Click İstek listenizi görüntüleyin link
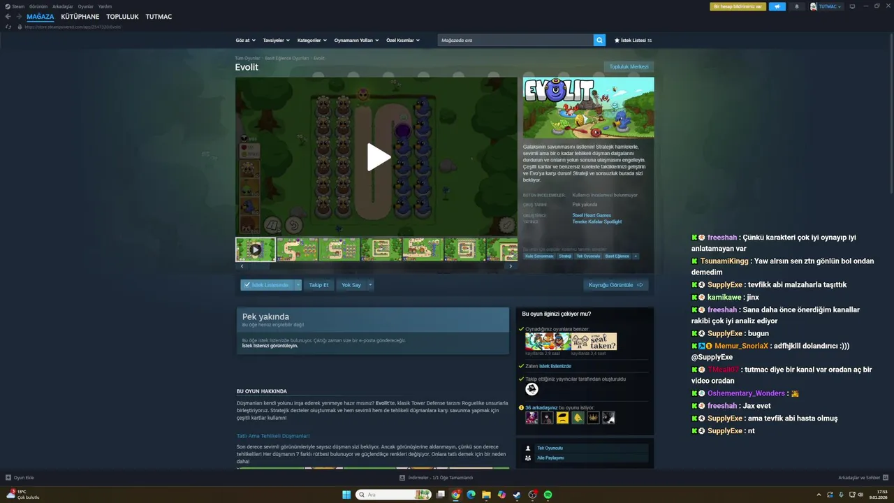Screen dimensions: 894x503 [270, 346]
